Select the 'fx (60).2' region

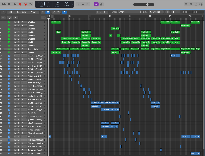(x=186, y=136)
